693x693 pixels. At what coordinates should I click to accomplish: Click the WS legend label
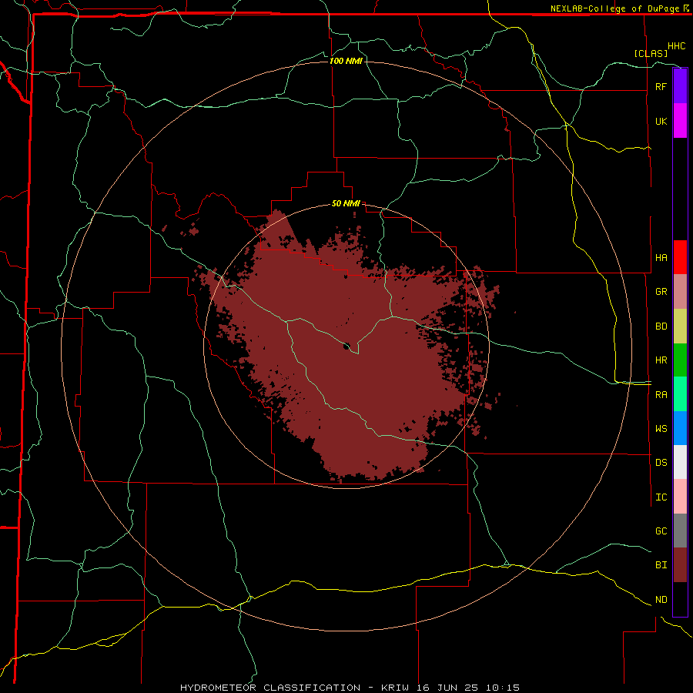tap(661, 429)
